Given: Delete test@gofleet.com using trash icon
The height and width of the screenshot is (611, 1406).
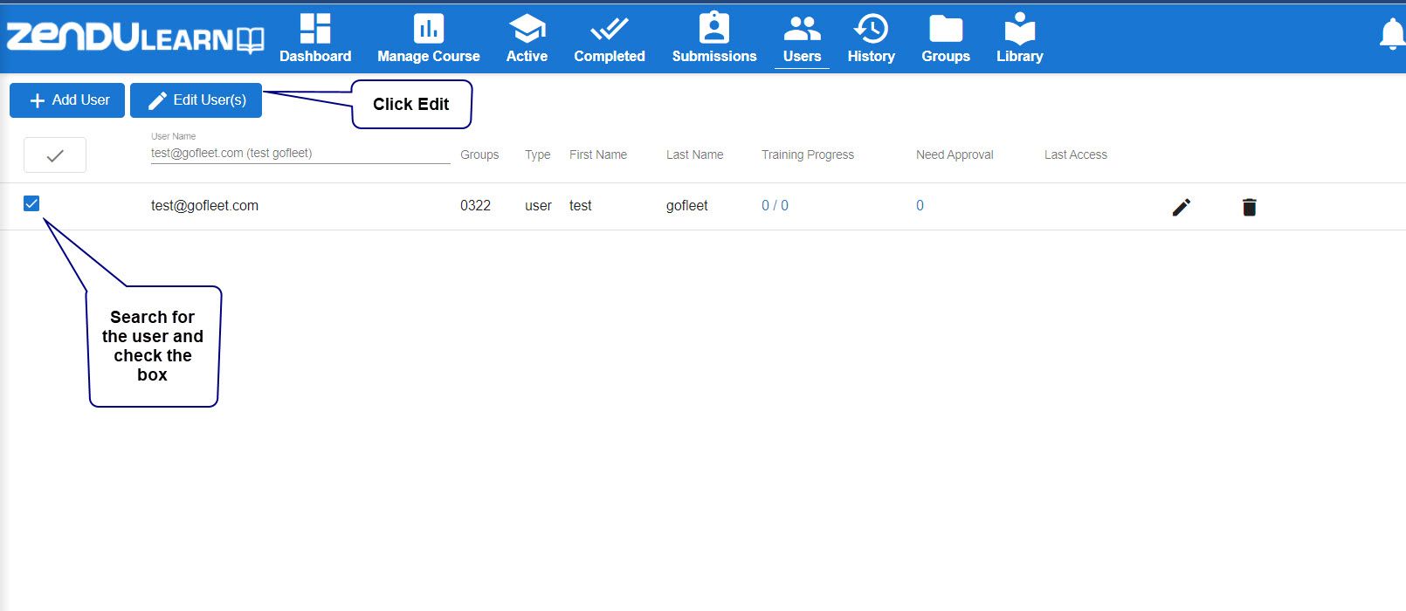Looking at the screenshot, I should [x=1249, y=207].
